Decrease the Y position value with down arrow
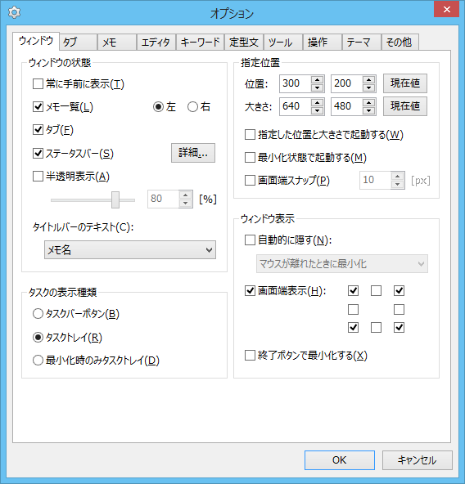The width and height of the screenshot is (465, 484). [369, 87]
